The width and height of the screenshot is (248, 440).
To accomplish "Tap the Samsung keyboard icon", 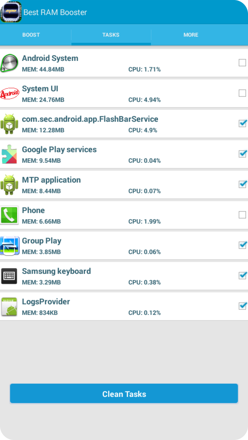I will [x=9, y=276].
